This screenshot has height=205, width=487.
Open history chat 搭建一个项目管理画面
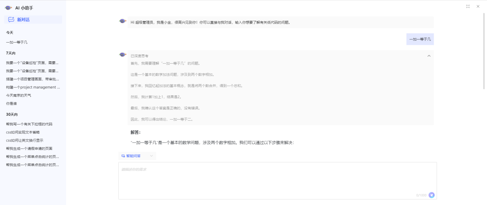(33, 79)
